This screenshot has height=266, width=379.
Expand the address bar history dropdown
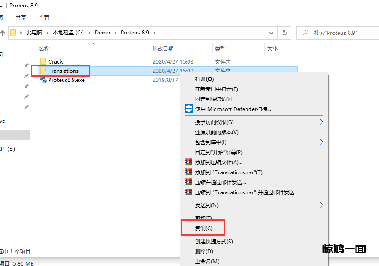tap(271, 33)
